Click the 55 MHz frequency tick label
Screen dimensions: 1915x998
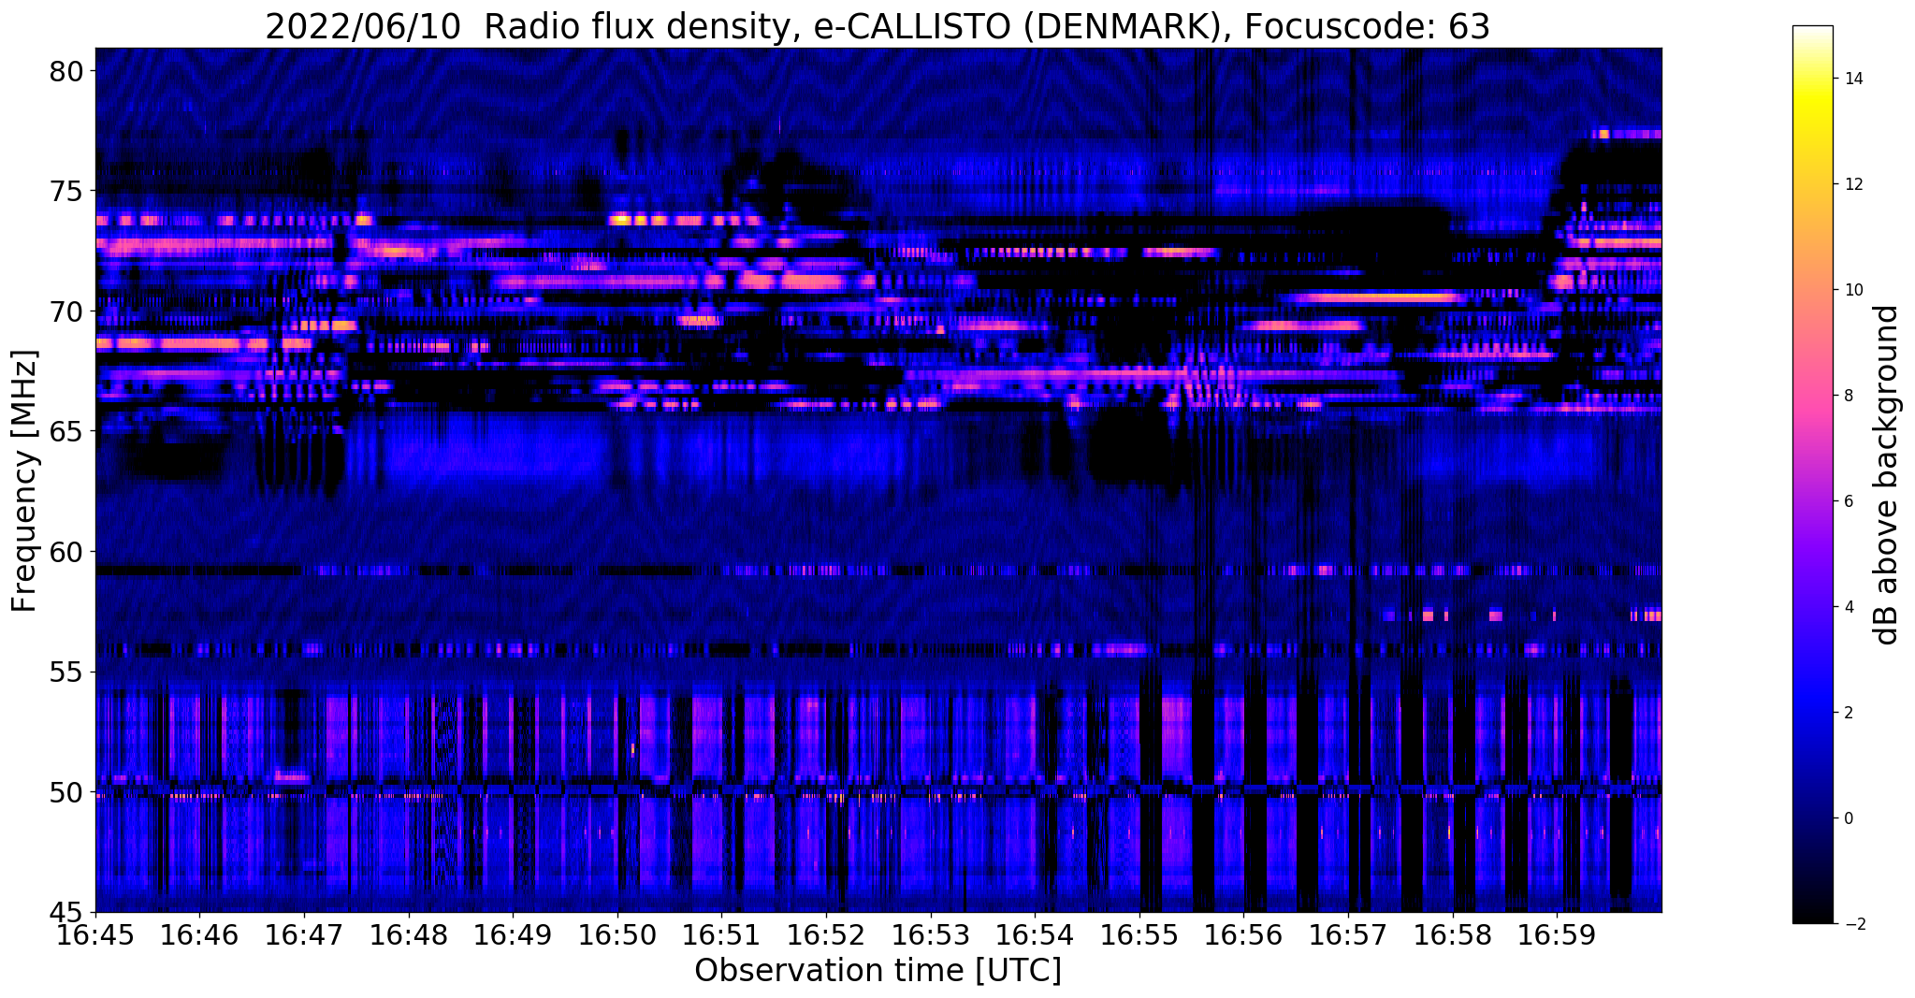pos(68,672)
